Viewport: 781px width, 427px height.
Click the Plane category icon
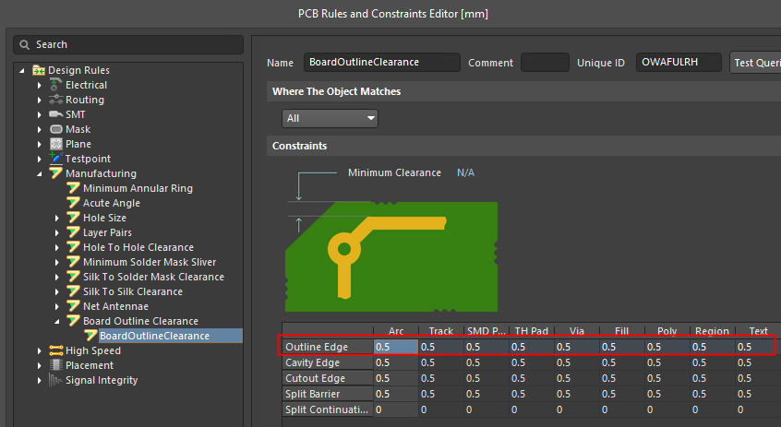point(56,144)
